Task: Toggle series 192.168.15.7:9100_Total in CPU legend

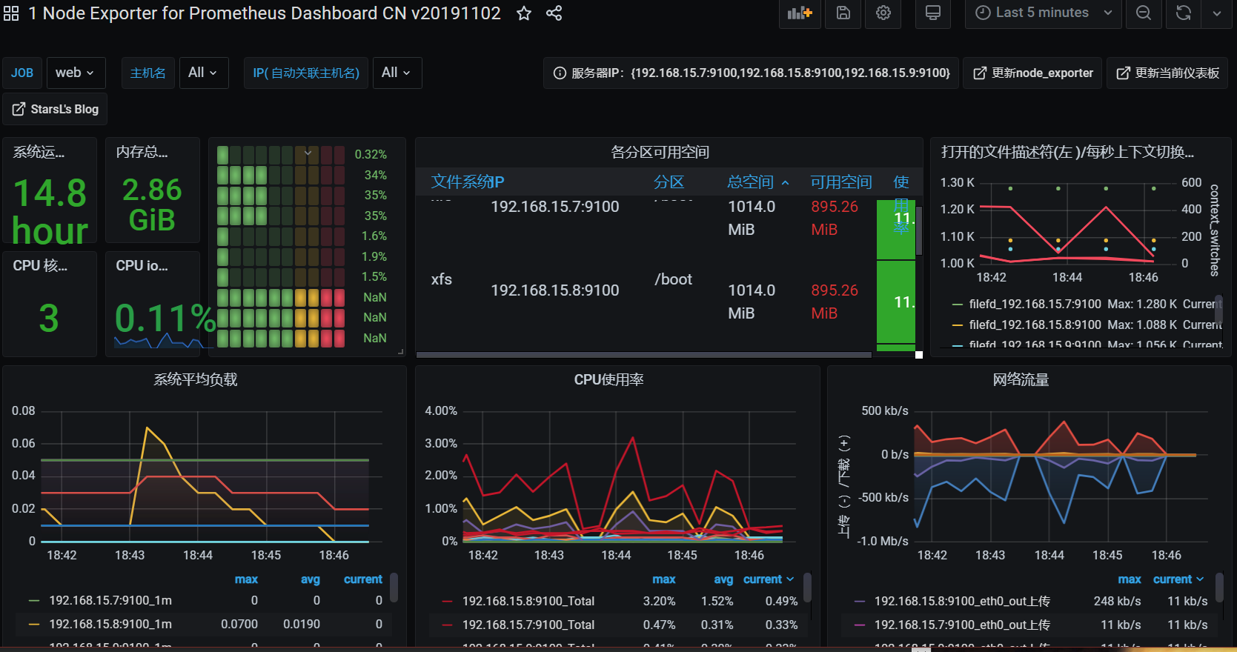Action: [x=528, y=625]
